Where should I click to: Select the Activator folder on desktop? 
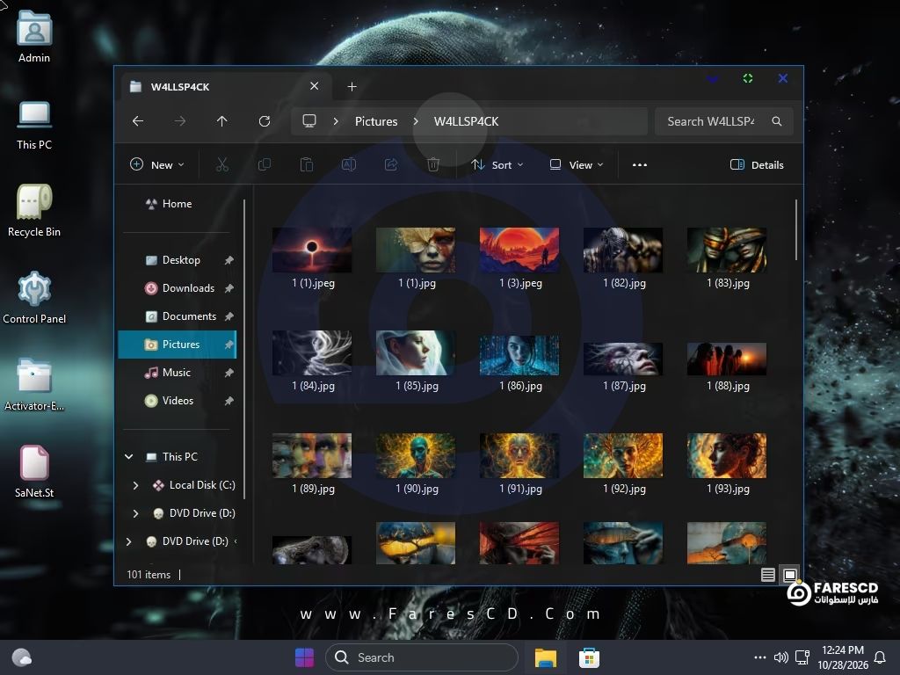point(34,385)
